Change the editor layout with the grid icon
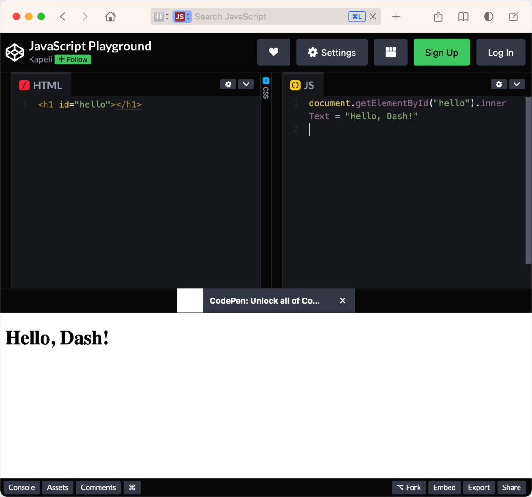Viewport: 532px width, 497px height. (x=390, y=52)
